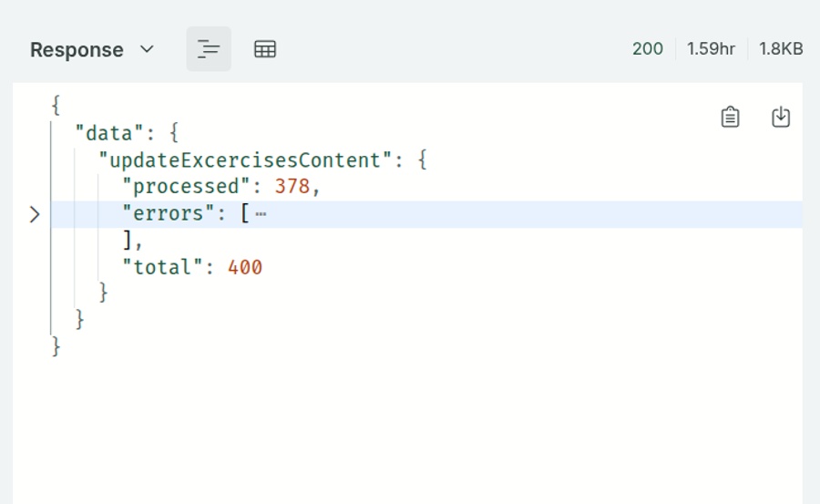Click the processed value 378
820x504 pixels.
[292, 187]
